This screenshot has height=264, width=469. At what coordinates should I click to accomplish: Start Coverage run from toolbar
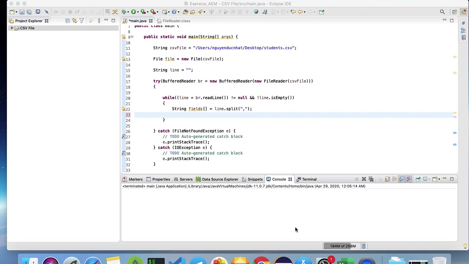pyautogui.click(x=143, y=12)
